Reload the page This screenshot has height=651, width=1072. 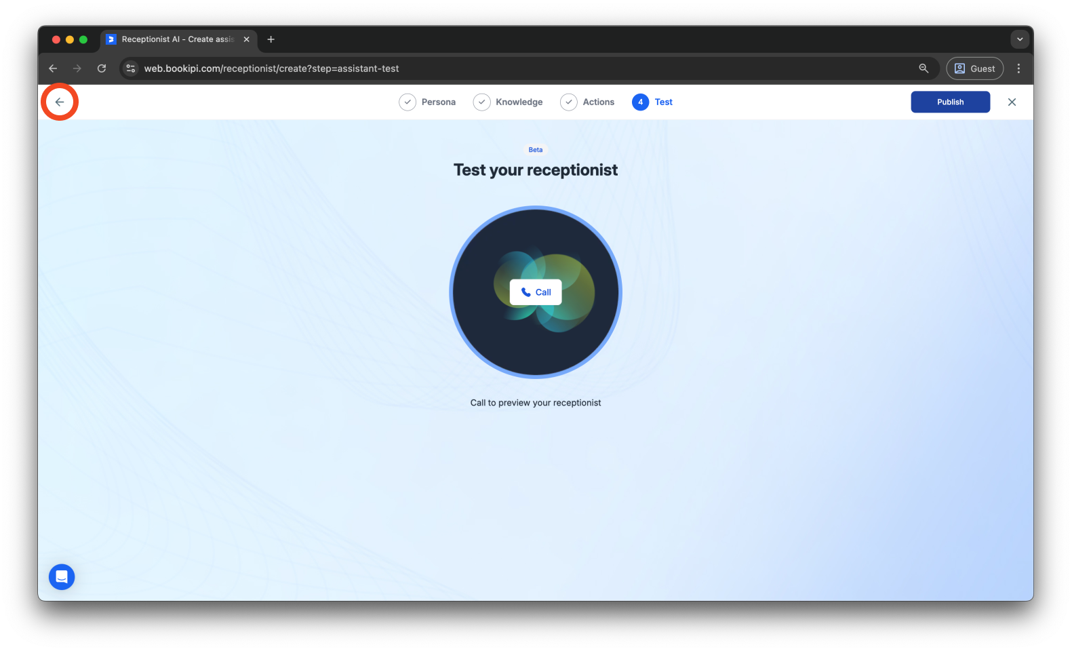click(x=102, y=68)
